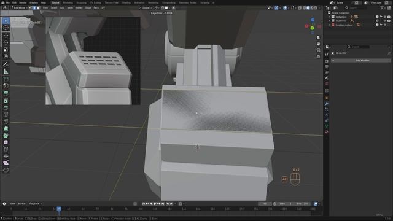Image resolution: width=393 pixels, height=221 pixels.
Task: Enable vertex select mode
Action: pyautogui.click(x=31, y=8)
